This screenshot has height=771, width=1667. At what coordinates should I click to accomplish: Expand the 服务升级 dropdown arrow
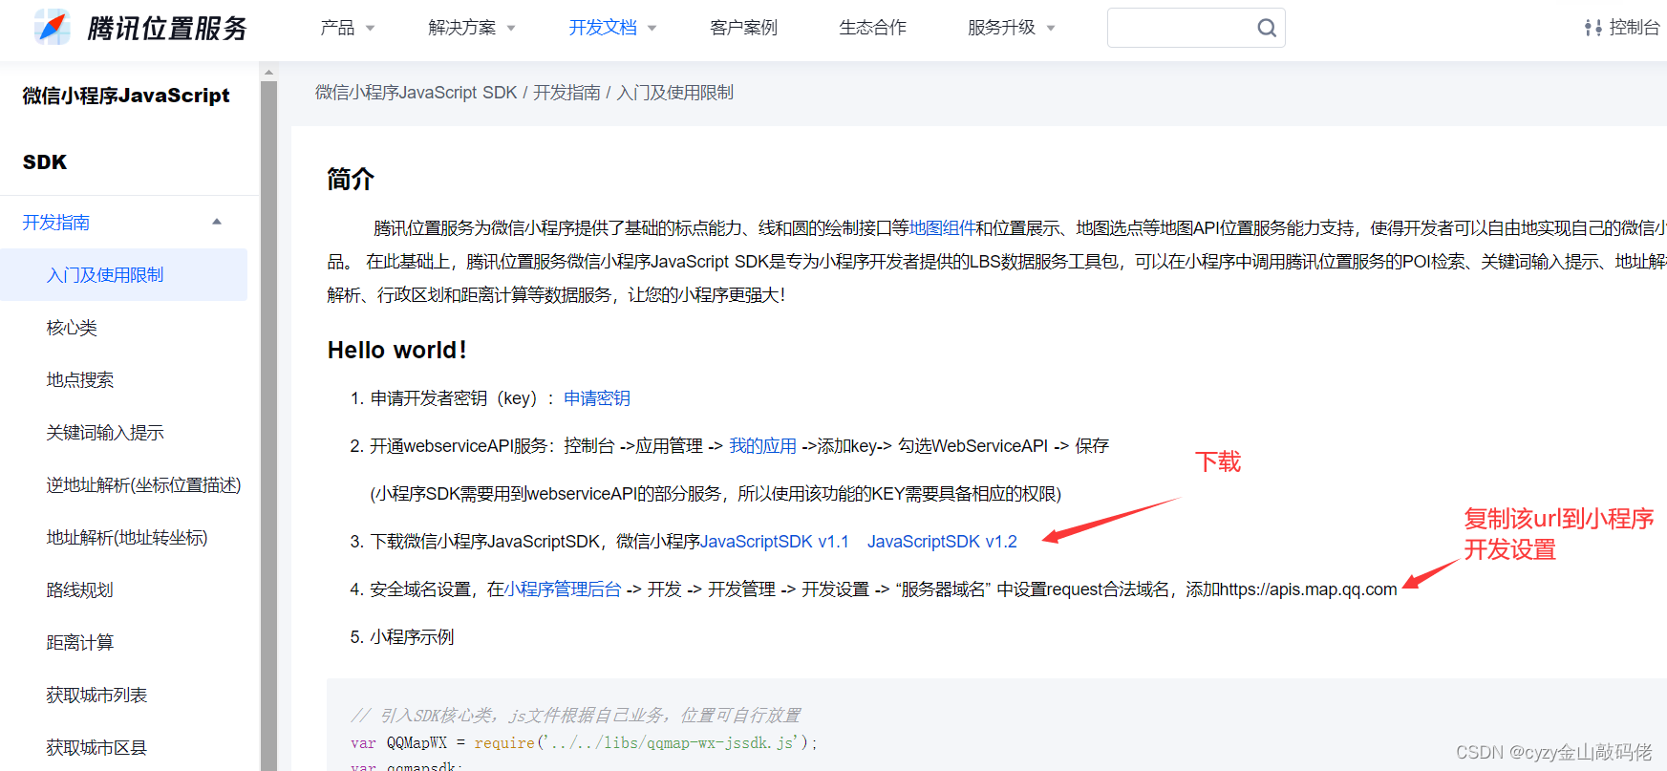pyautogui.click(x=1051, y=29)
